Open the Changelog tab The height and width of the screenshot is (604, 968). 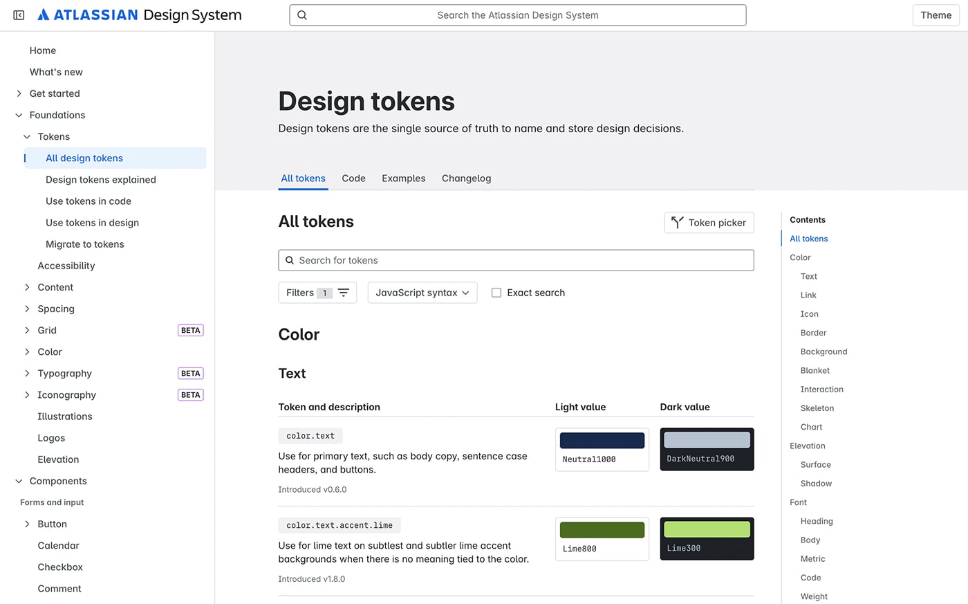[466, 178]
